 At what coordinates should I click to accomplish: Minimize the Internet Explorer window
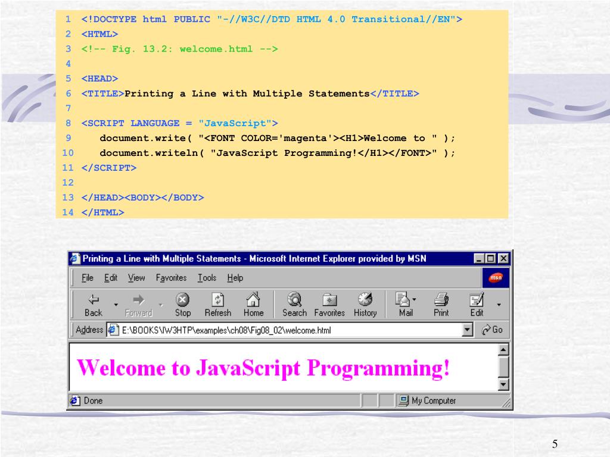[x=480, y=258]
